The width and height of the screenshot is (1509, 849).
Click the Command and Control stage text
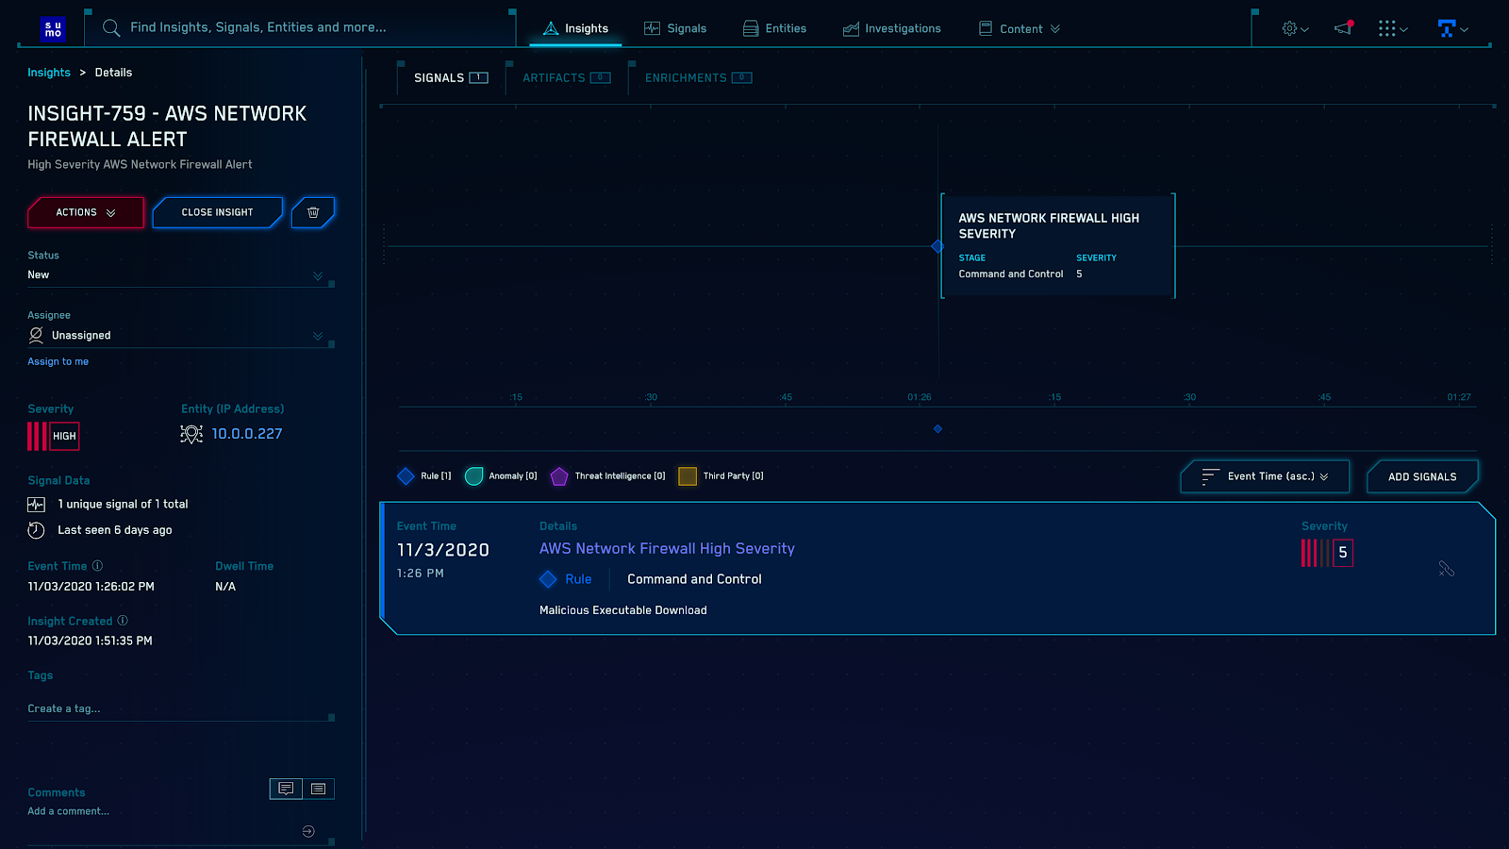click(x=694, y=579)
